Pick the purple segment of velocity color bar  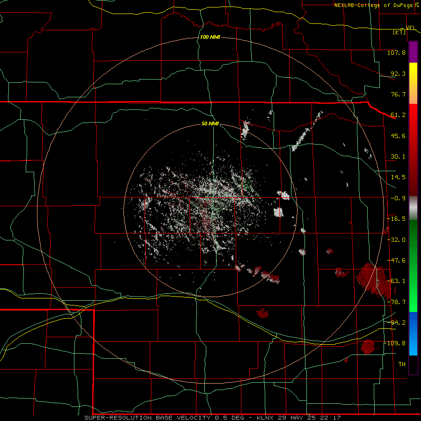pyautogui.click(x=413, y=52)
